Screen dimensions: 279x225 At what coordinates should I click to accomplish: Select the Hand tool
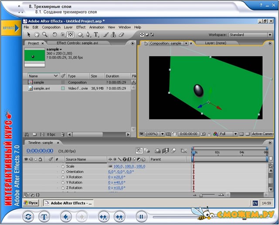(37, 34)
